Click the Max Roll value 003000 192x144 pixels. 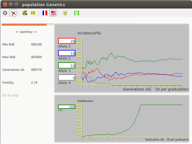[36, 57]
